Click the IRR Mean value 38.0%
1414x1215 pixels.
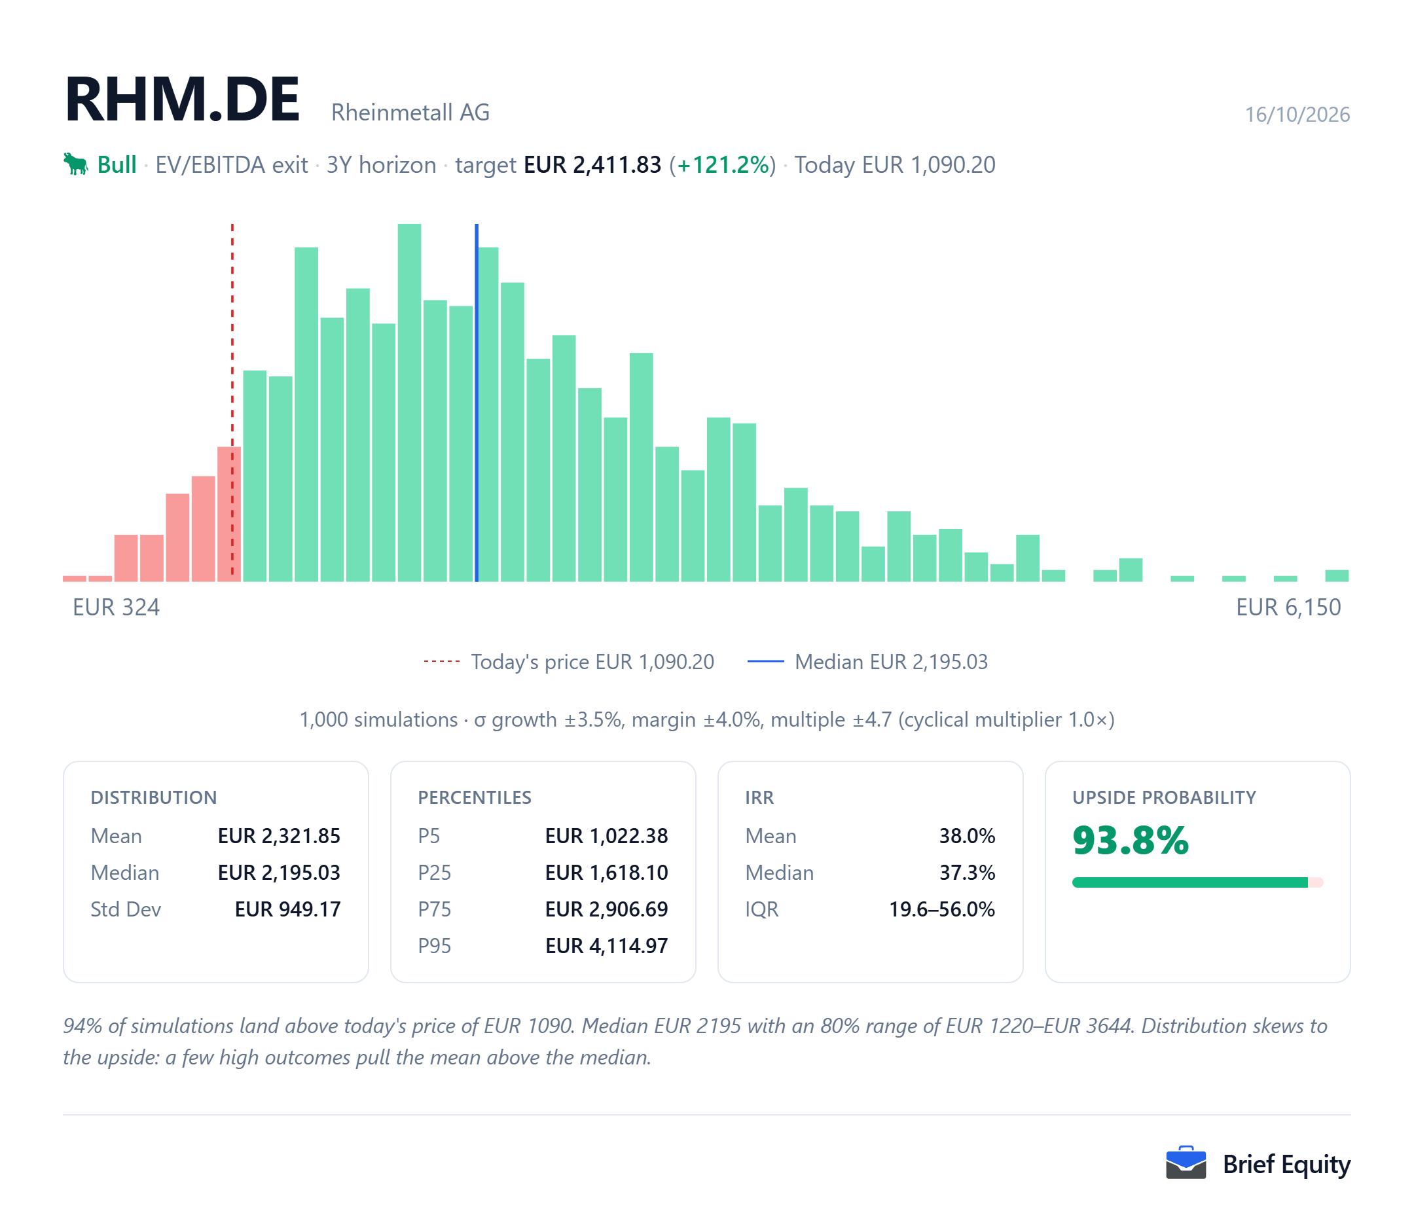pos(967,836)
